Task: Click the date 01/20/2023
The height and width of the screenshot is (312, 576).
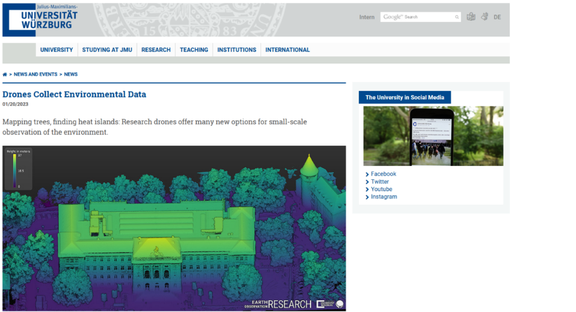Action: click(x=15, y=104)
